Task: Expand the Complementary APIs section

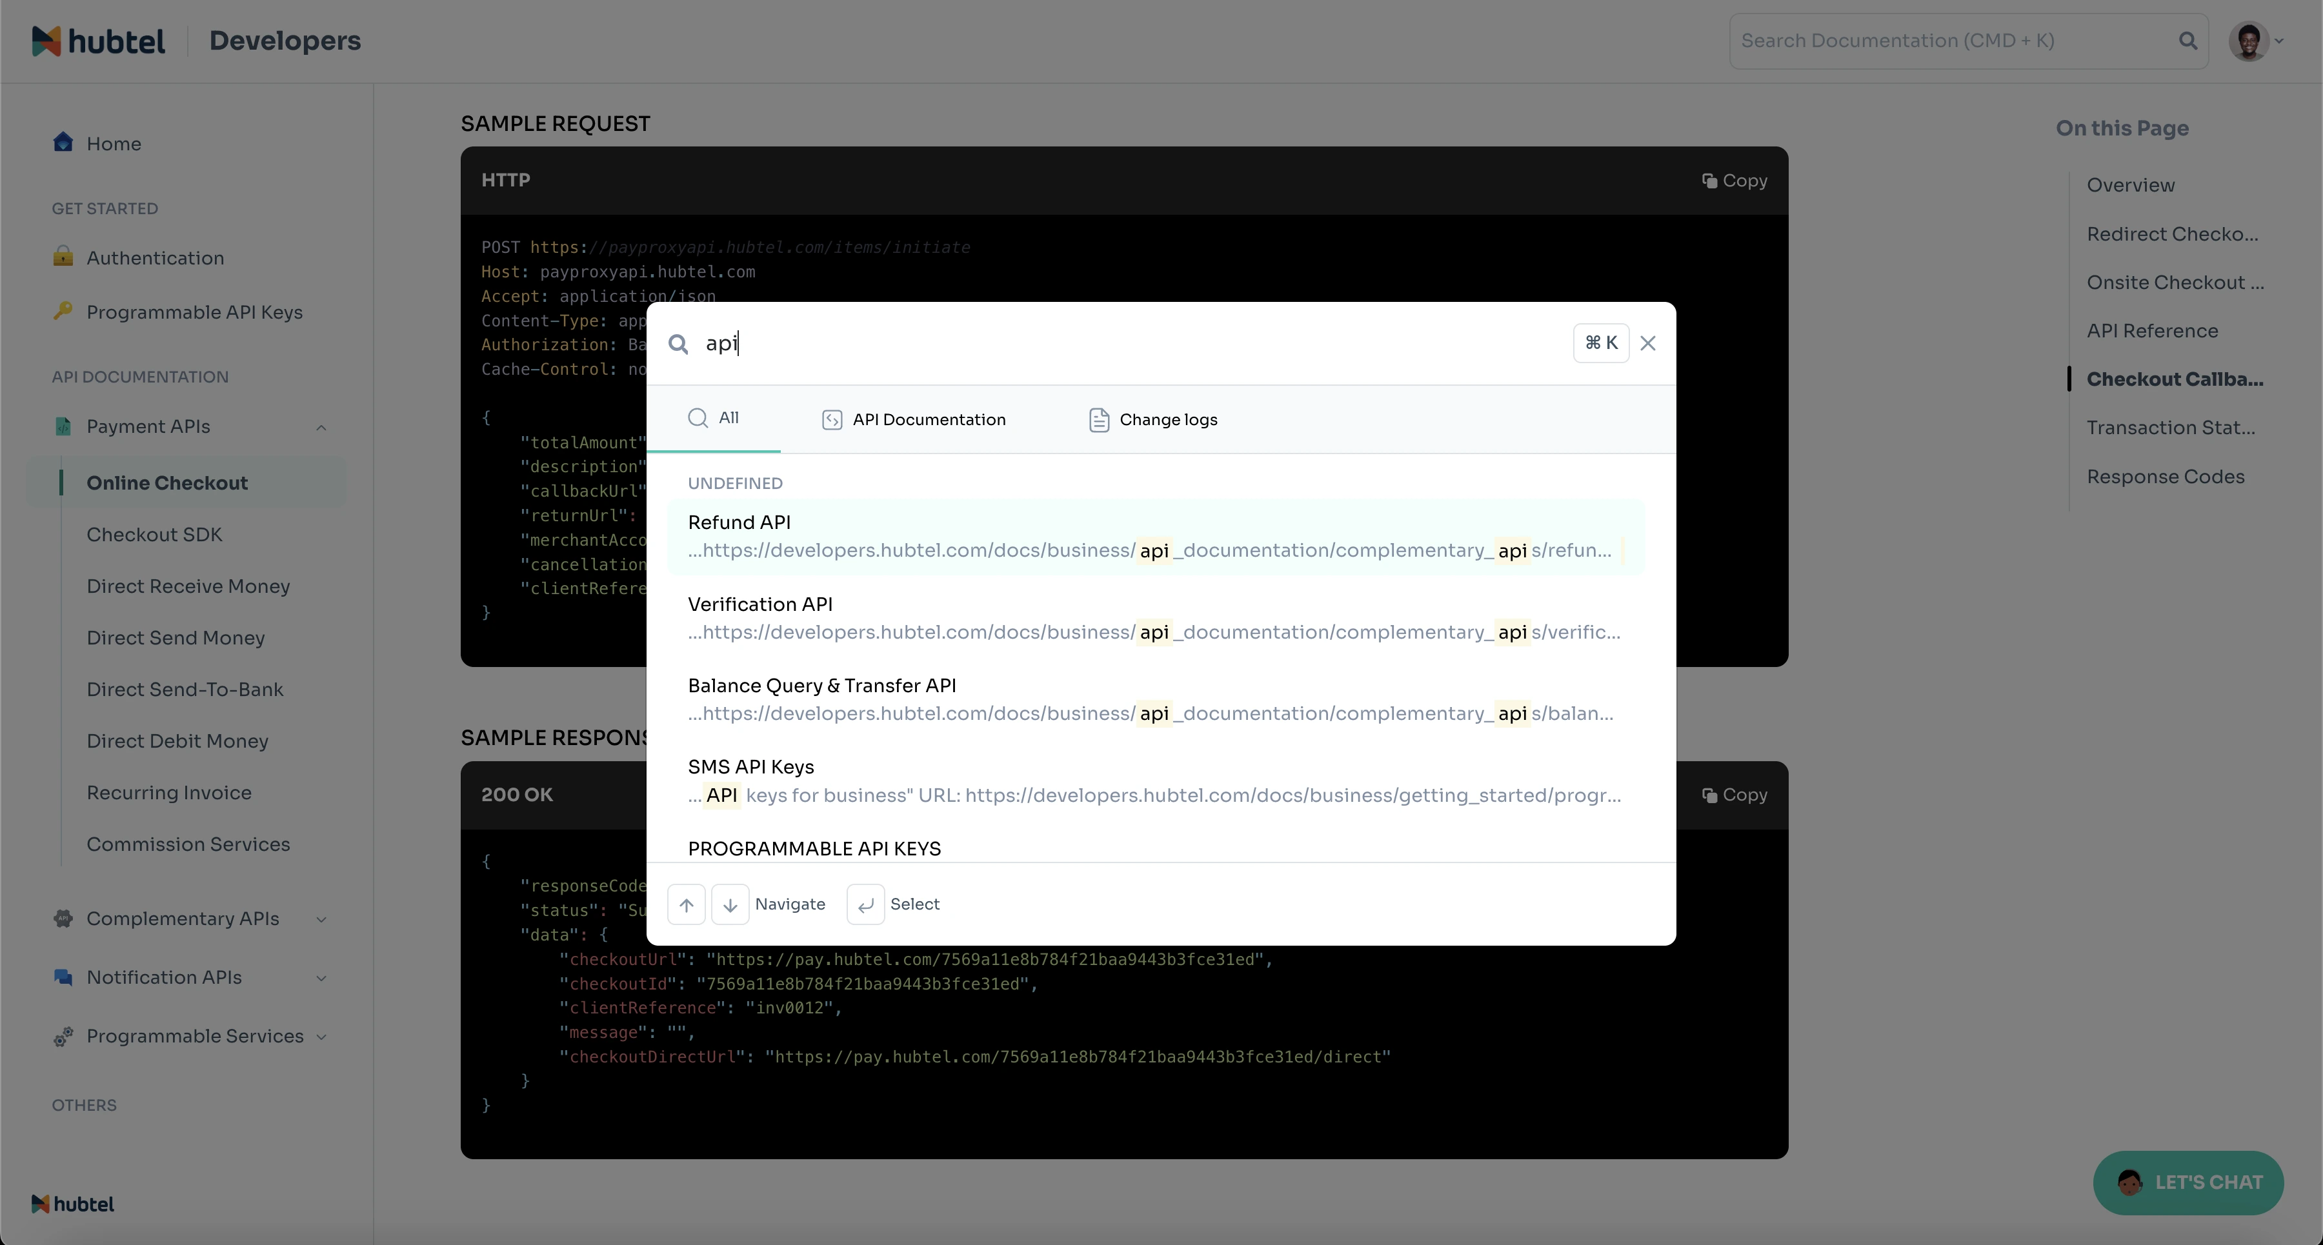Action: coord(321,919)
